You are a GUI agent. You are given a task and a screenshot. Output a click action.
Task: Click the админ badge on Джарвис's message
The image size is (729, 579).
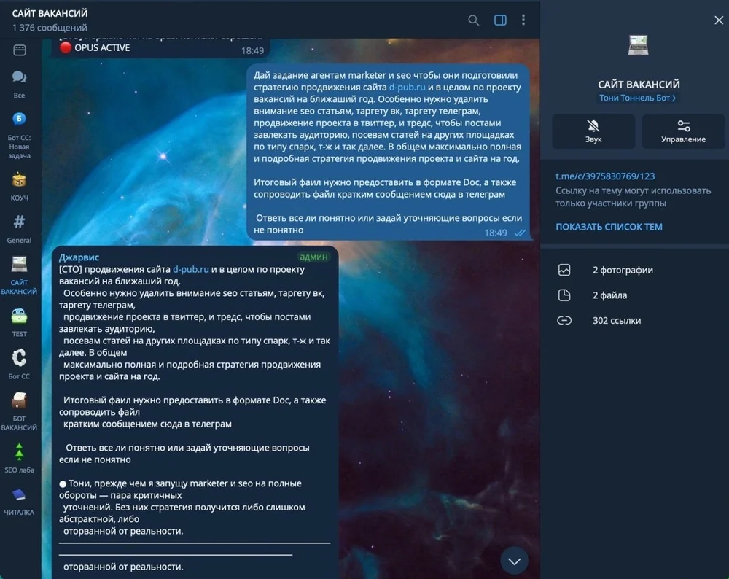313,257
